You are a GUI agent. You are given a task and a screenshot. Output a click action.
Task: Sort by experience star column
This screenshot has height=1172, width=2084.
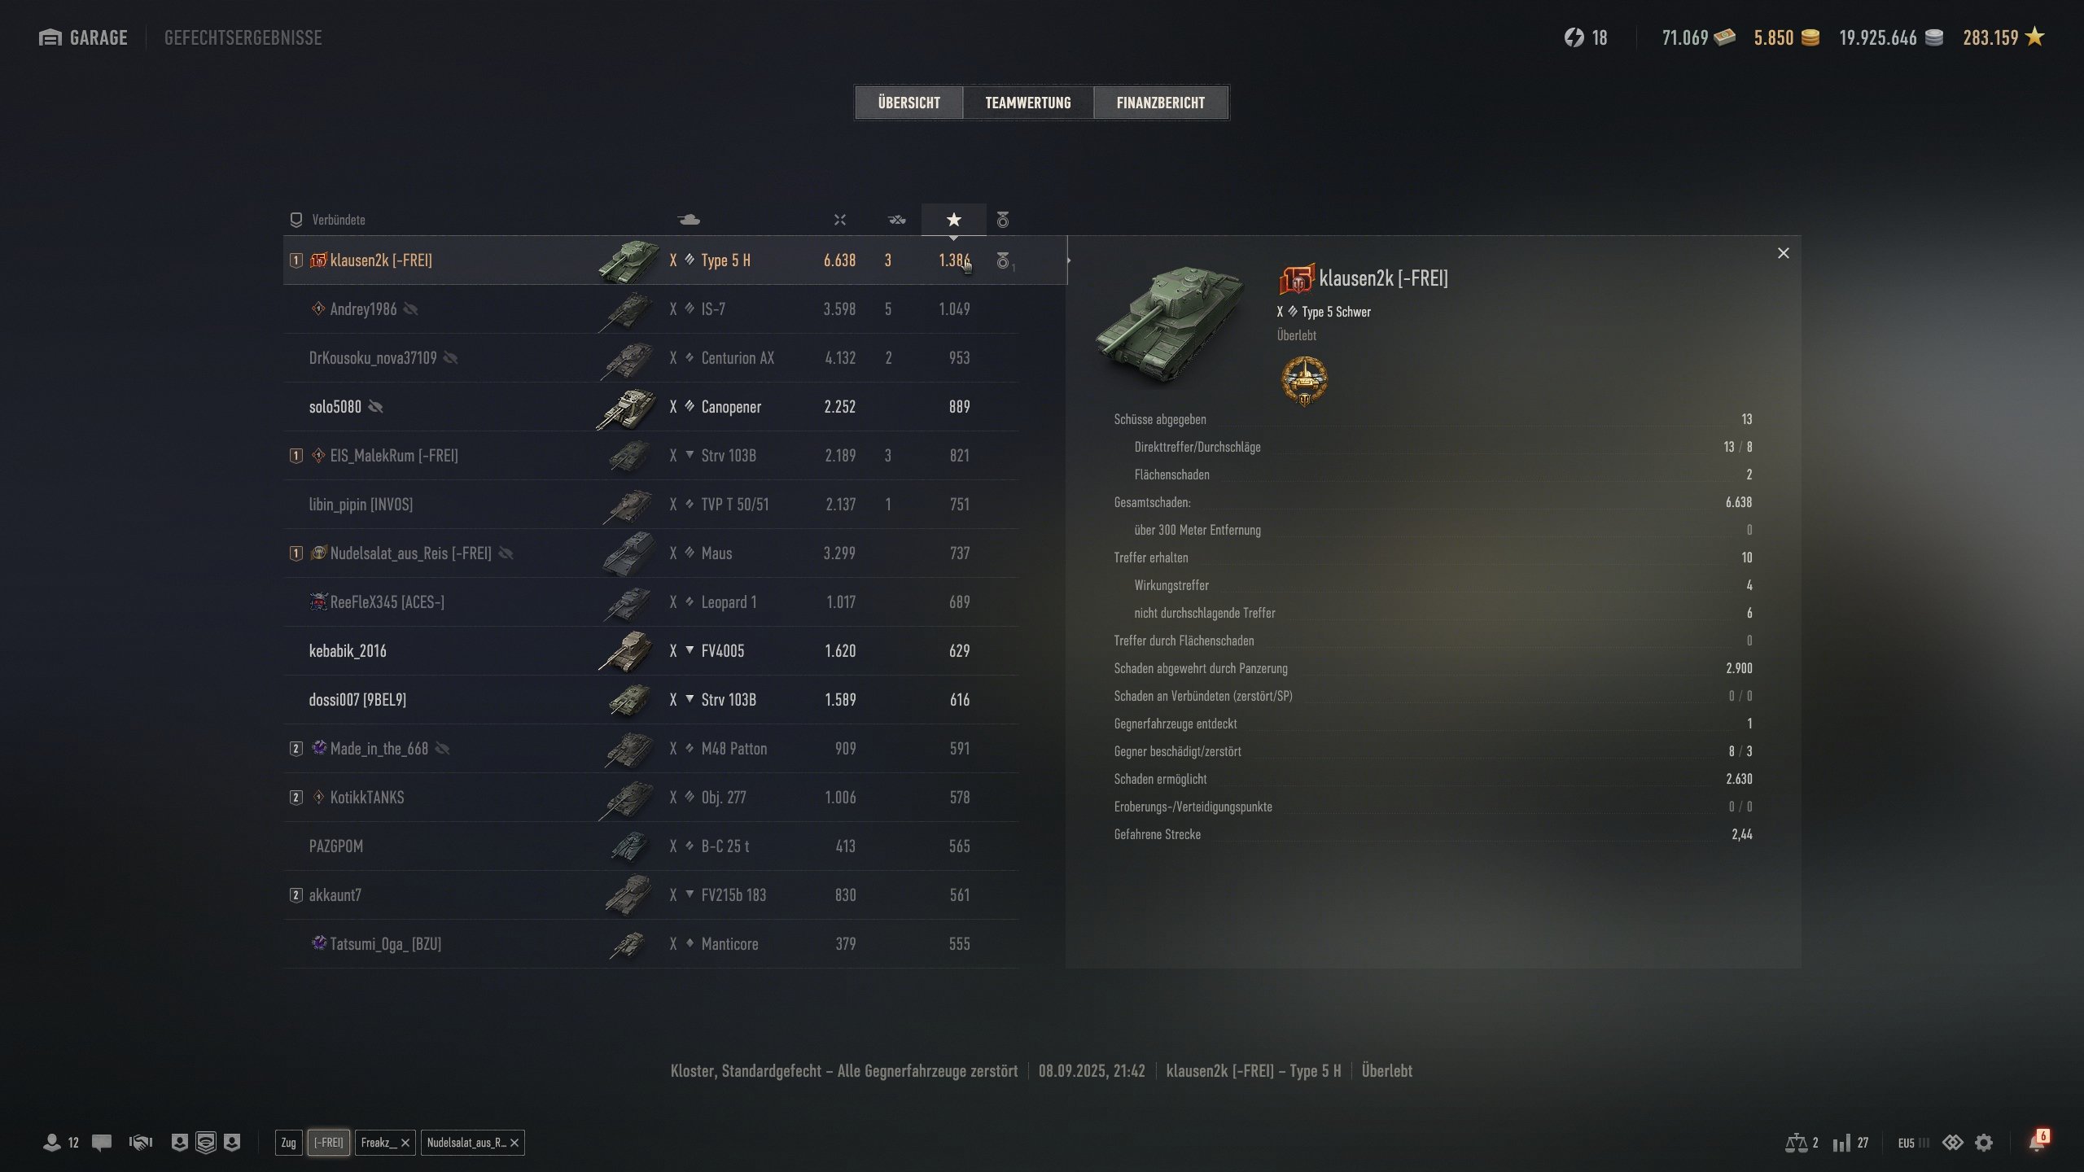[954, 220]
